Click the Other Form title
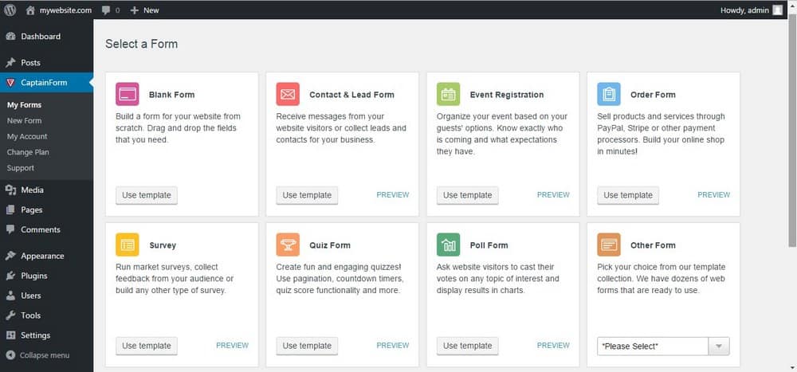797x372 pixels. pyautogui.click(x=654, y=245)
